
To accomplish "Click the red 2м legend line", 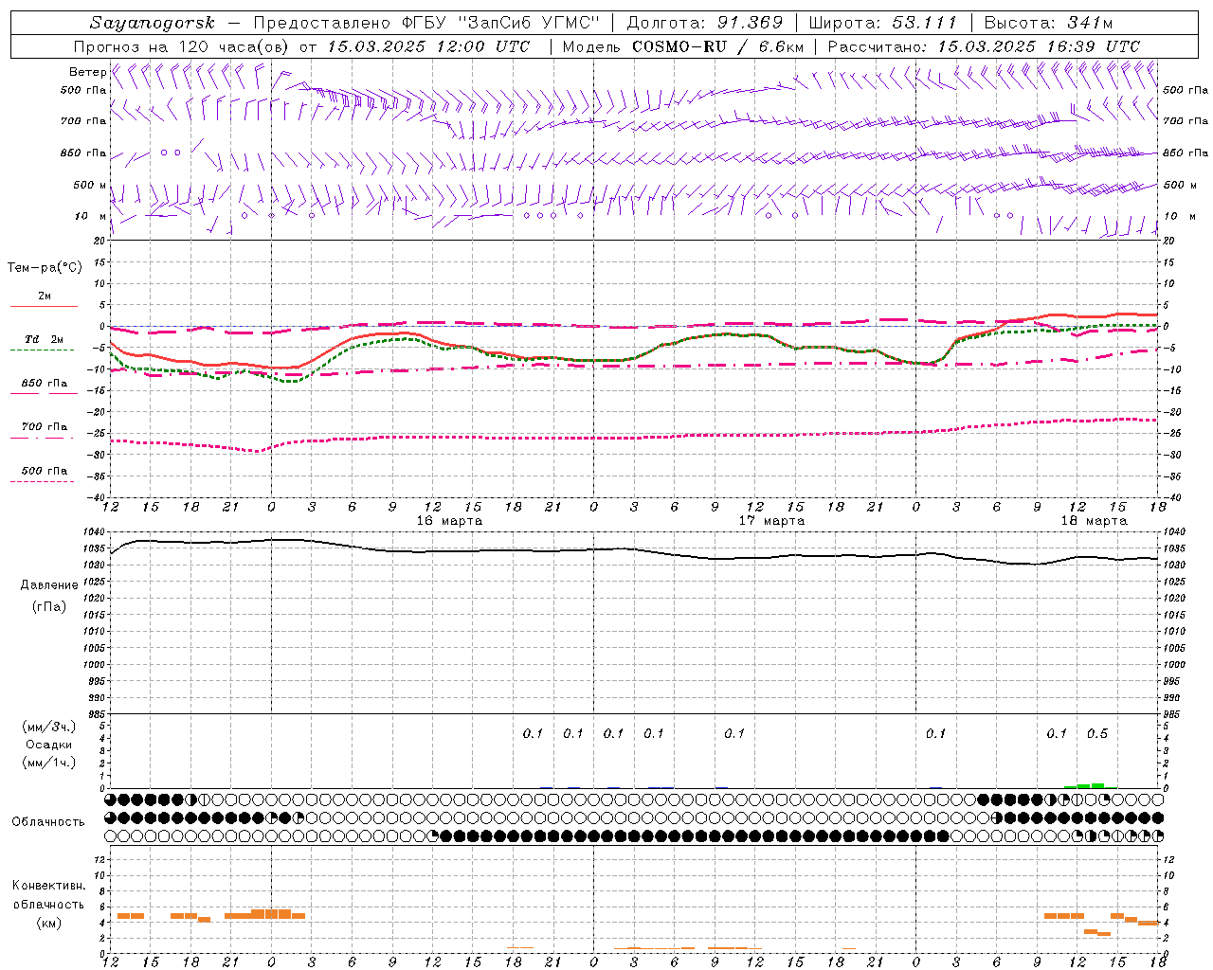I will [44, 306].
